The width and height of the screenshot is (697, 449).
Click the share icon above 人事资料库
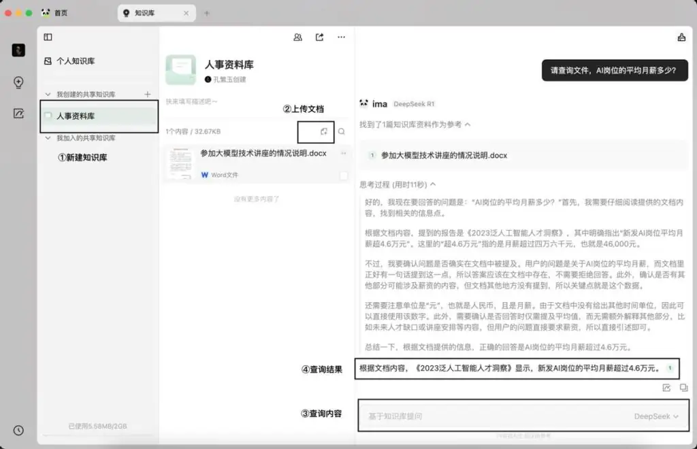pos(319,37)
